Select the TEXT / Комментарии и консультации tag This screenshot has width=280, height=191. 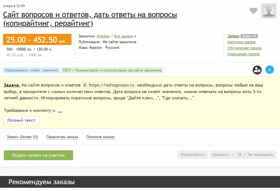pos(112,70)
